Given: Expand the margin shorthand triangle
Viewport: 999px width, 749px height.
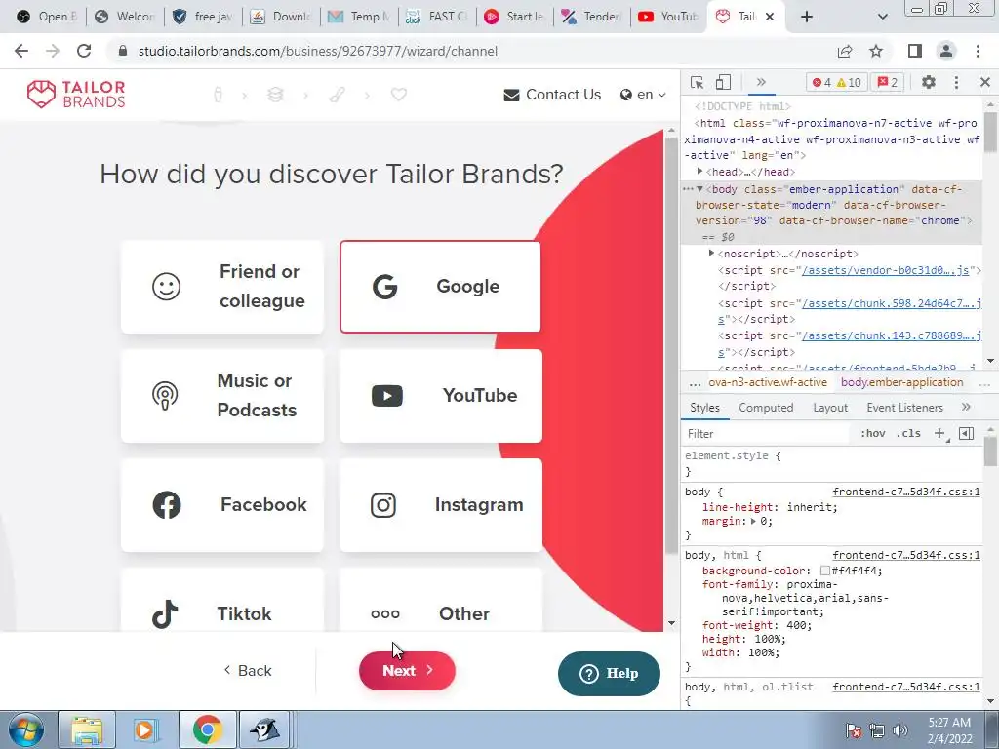Looking at the screenshot, I should (x=753, y=521).
